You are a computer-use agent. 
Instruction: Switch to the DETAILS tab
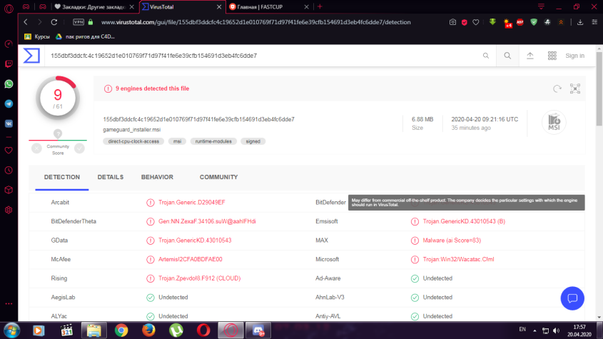coord(111,177)
